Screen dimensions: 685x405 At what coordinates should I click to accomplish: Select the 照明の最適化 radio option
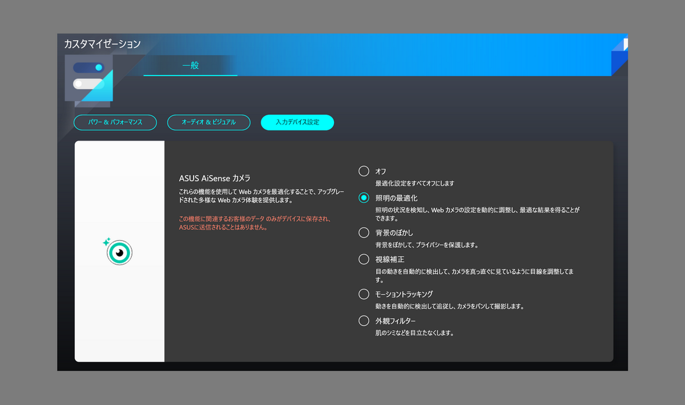click(x=364, y=198)
